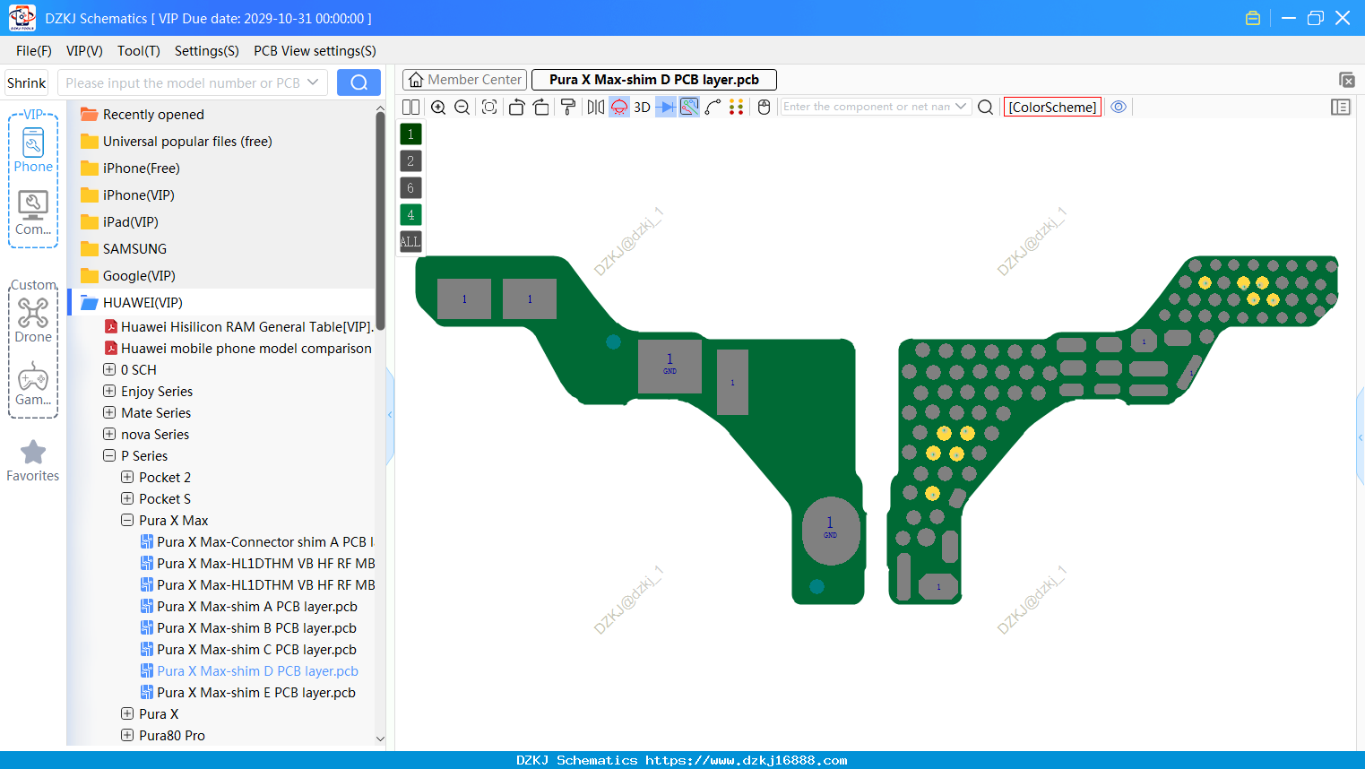Expand the Pocket 2 node
This screenshot has width=1365, height=769.
(127, 477)
